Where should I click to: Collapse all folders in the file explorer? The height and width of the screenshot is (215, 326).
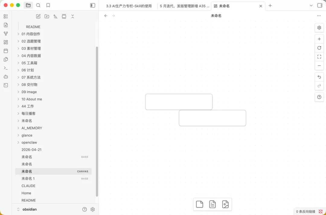72,16
